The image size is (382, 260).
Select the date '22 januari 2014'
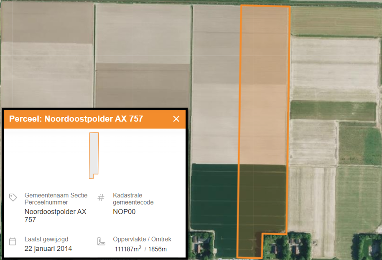(x=48, y=249)
